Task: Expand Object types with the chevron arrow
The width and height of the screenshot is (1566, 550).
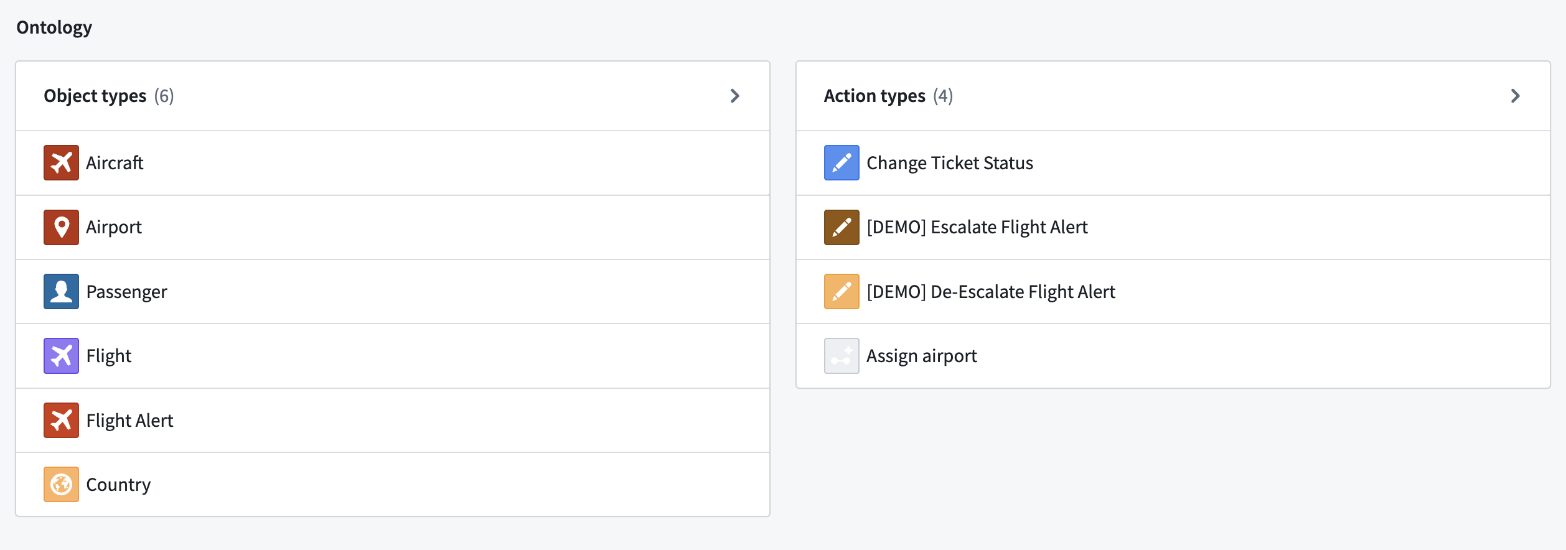Action: point(735,96)
